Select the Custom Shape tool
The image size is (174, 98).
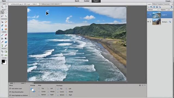6,42
